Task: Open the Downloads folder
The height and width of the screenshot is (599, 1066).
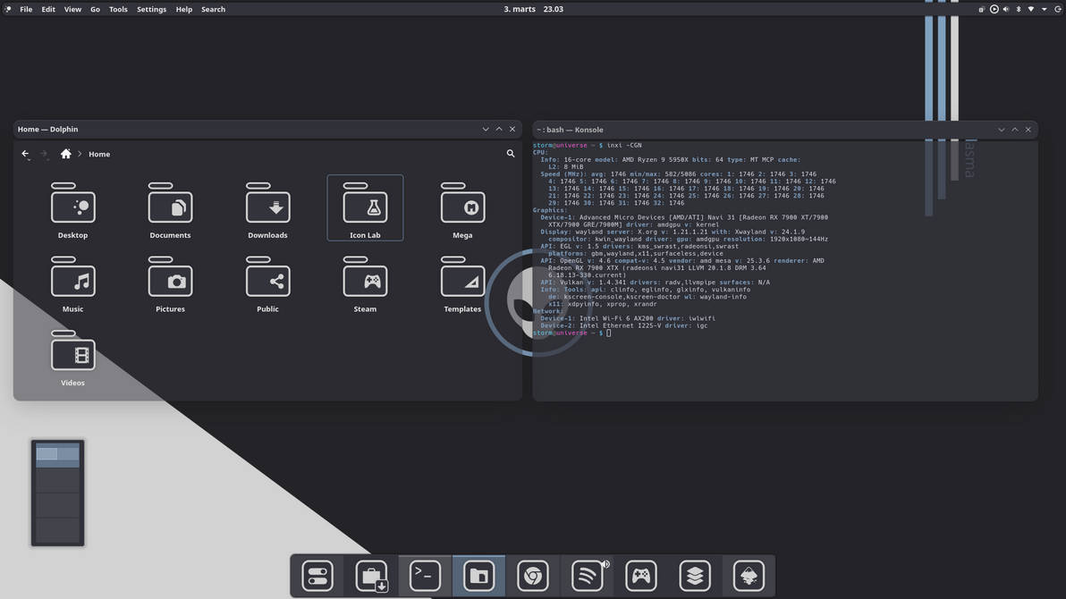Action: click(267, 208)
